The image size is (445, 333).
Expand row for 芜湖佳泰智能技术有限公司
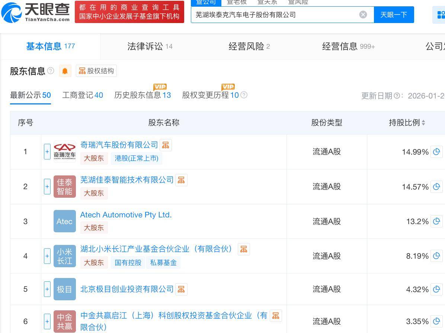[47, 187]
